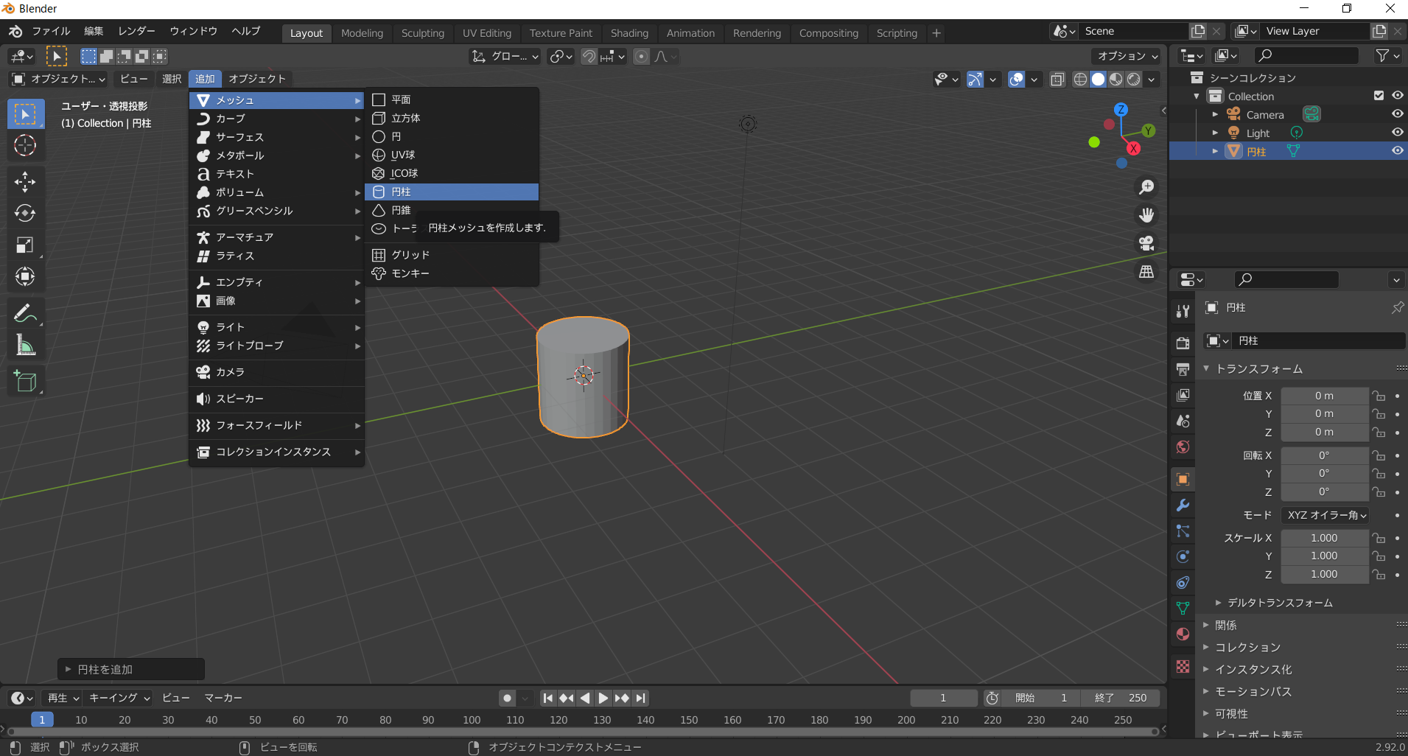Screen dimensions: 1408x756
Task: Open the マーカー menu in timeline
Action: point(223,698)
